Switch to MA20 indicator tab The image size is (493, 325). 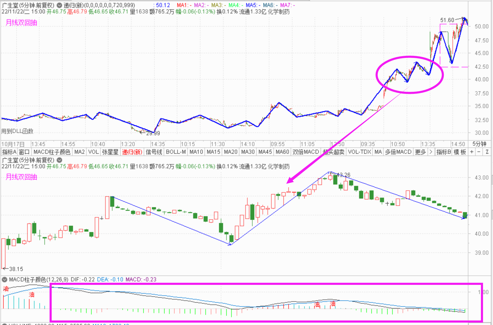click(231, 152)
